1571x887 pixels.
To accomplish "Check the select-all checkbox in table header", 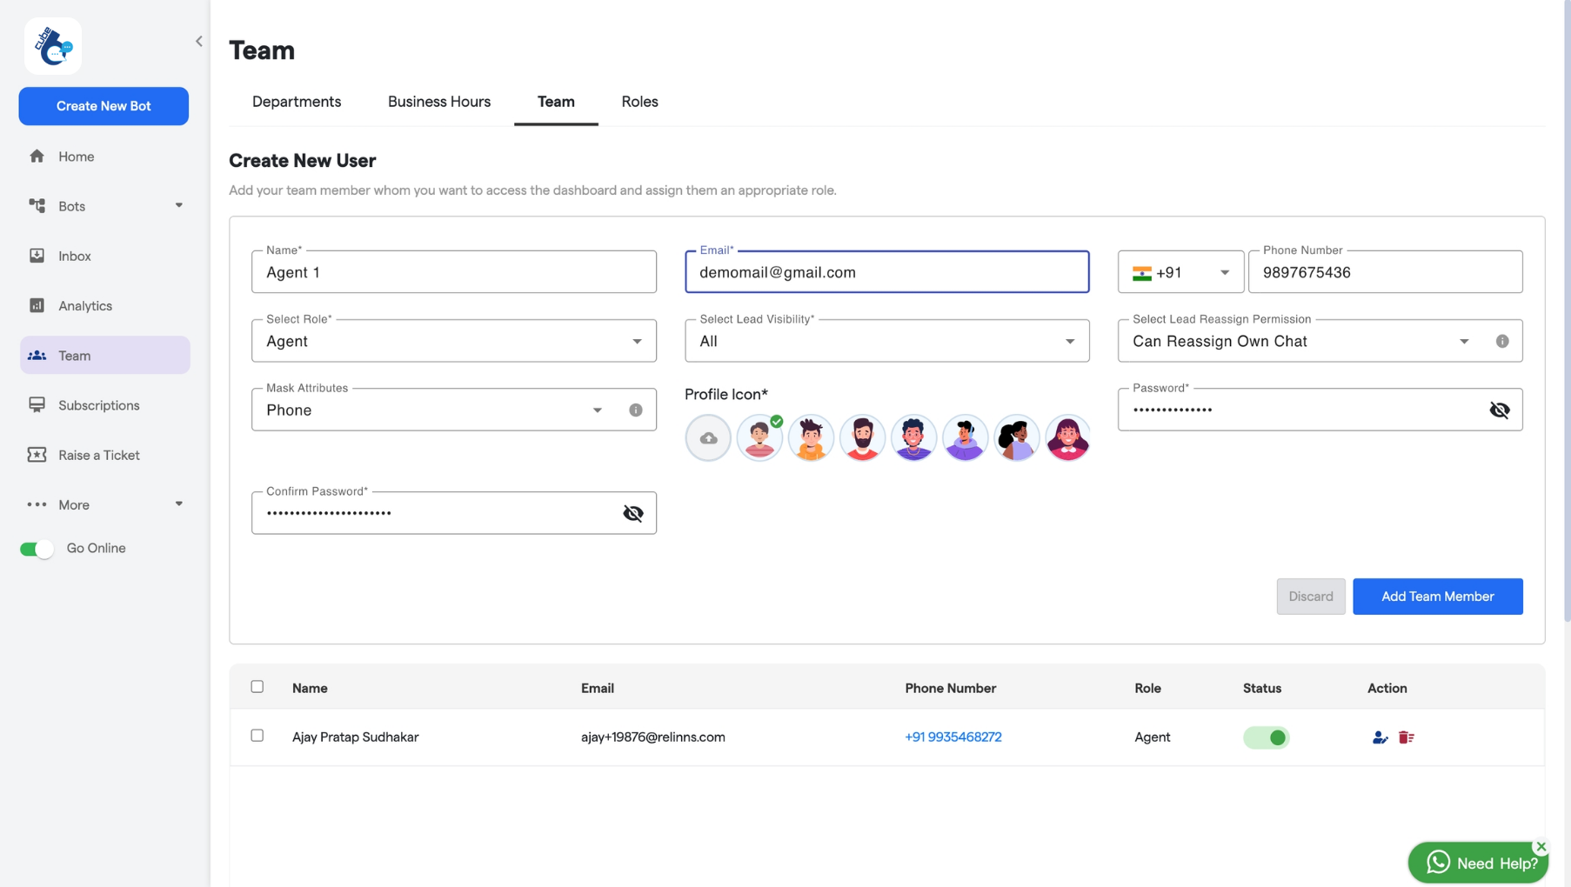I will tap(257, 687).
